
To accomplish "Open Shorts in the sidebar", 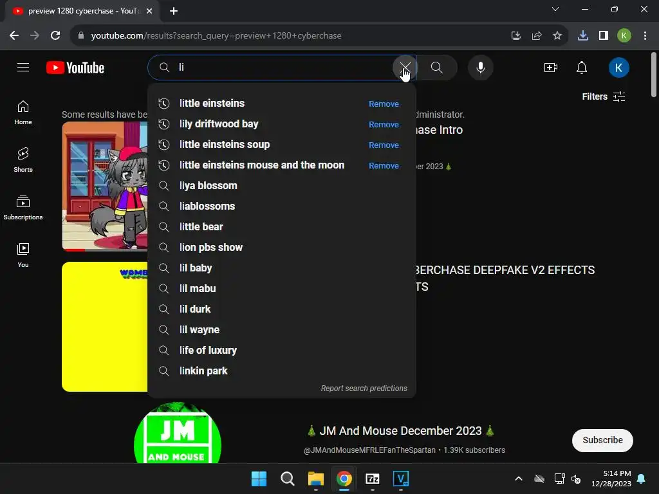I will click(23, 160).
